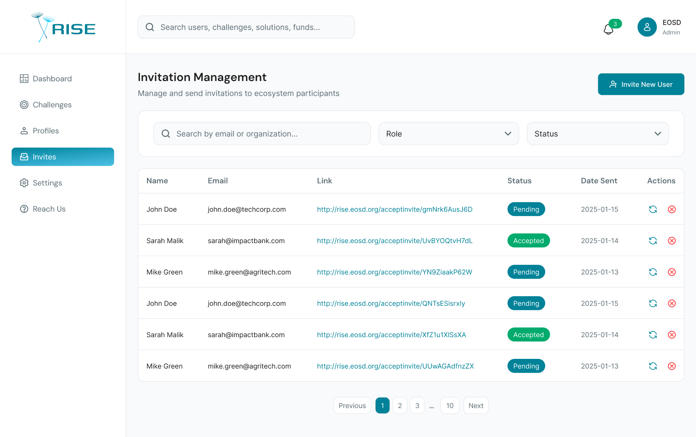Go to Dashboard in sidebar
The height and width of the screenshot is (437, 696).
coord(63,79)
